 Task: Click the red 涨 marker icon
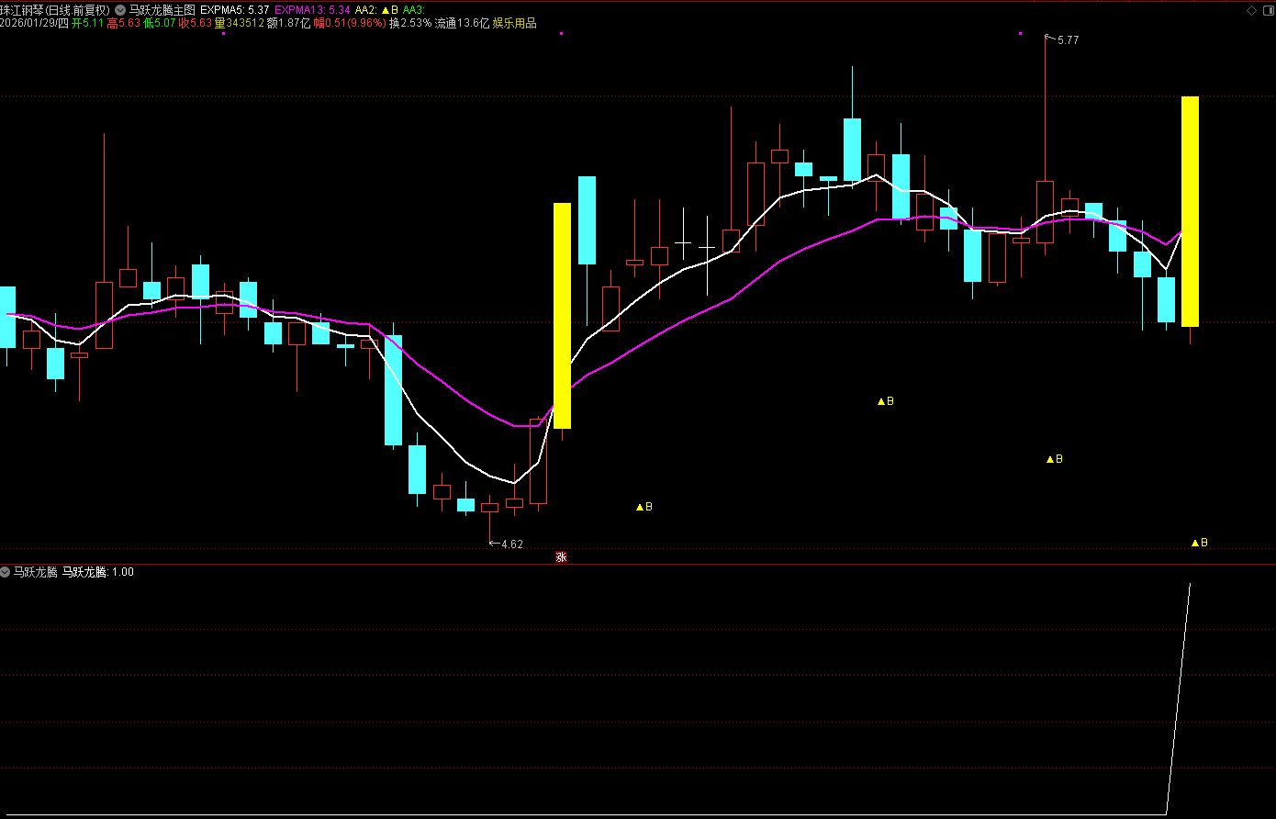click(561, 556)
